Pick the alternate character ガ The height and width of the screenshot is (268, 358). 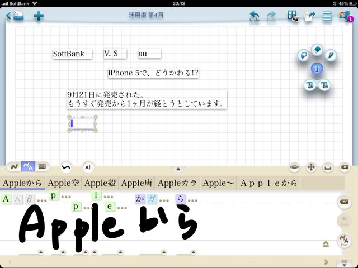(x=152, y=199)
